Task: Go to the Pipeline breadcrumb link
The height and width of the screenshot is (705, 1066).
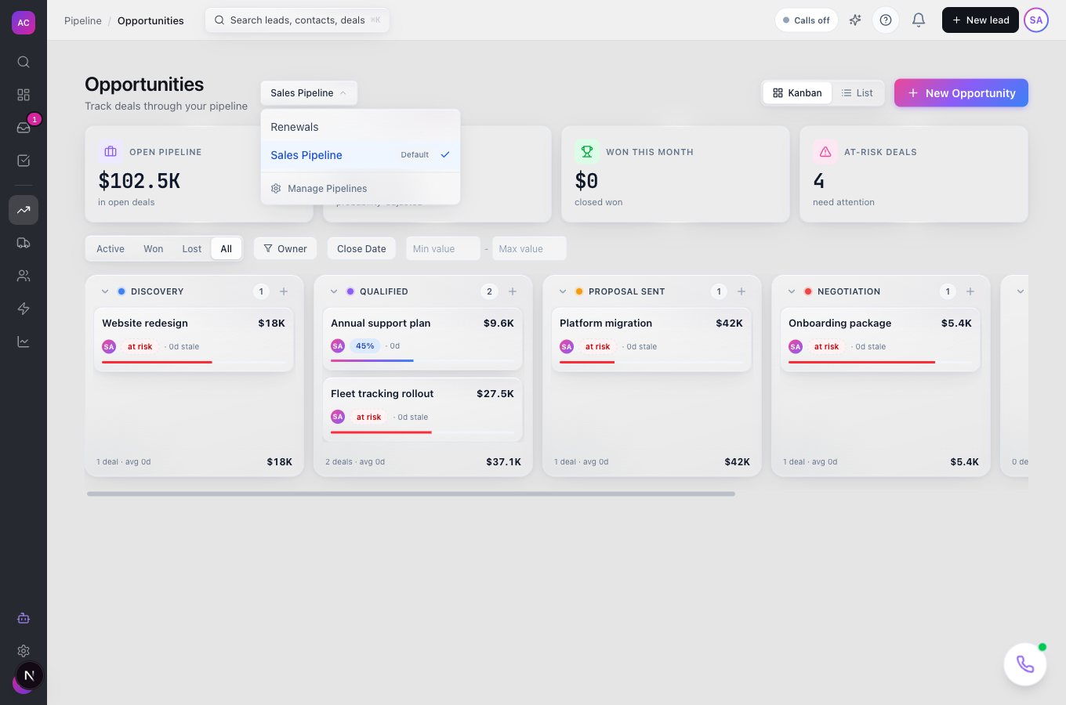Action: coord(83,21)
